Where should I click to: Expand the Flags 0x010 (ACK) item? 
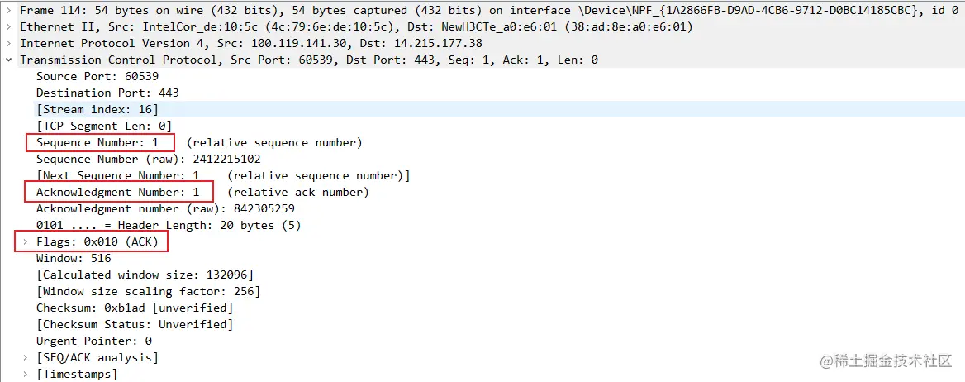[x=26, y=241]
